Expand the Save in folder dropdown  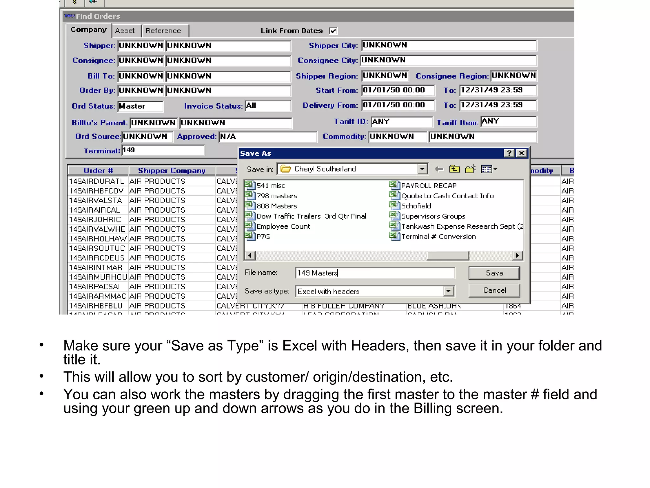pos(422,169)
